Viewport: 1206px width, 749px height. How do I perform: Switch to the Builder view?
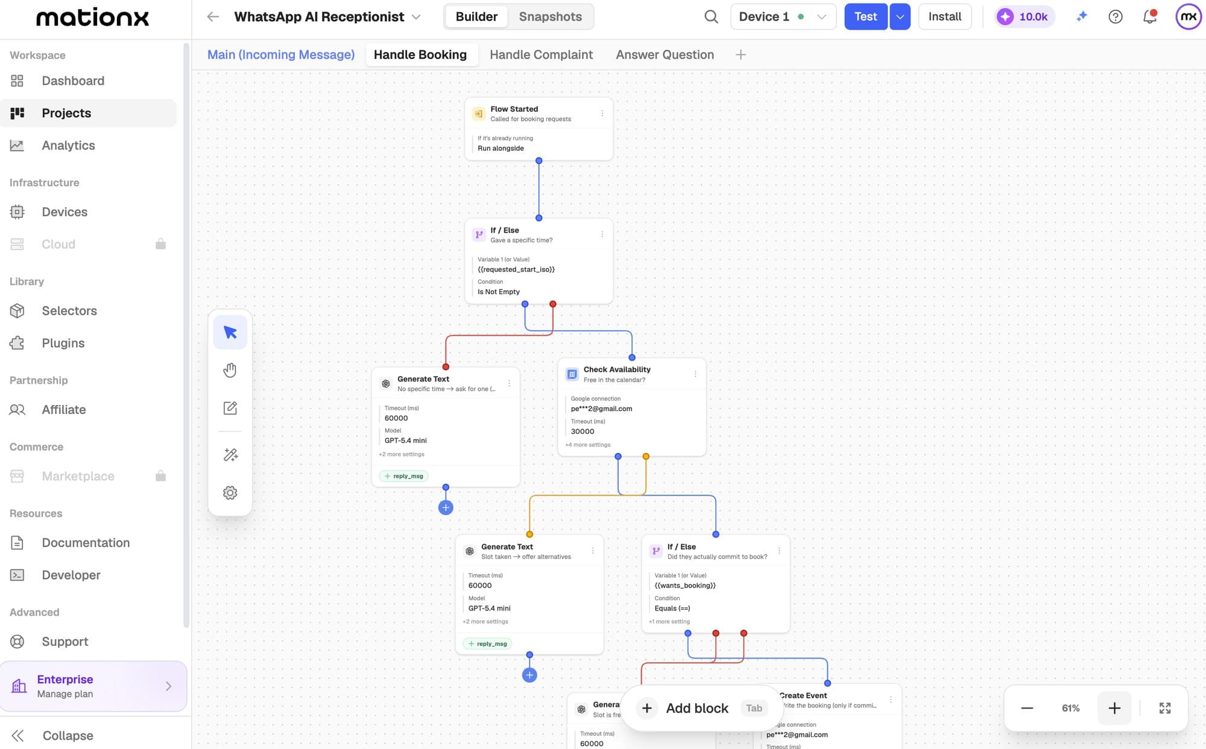click(x=476, y=17)
